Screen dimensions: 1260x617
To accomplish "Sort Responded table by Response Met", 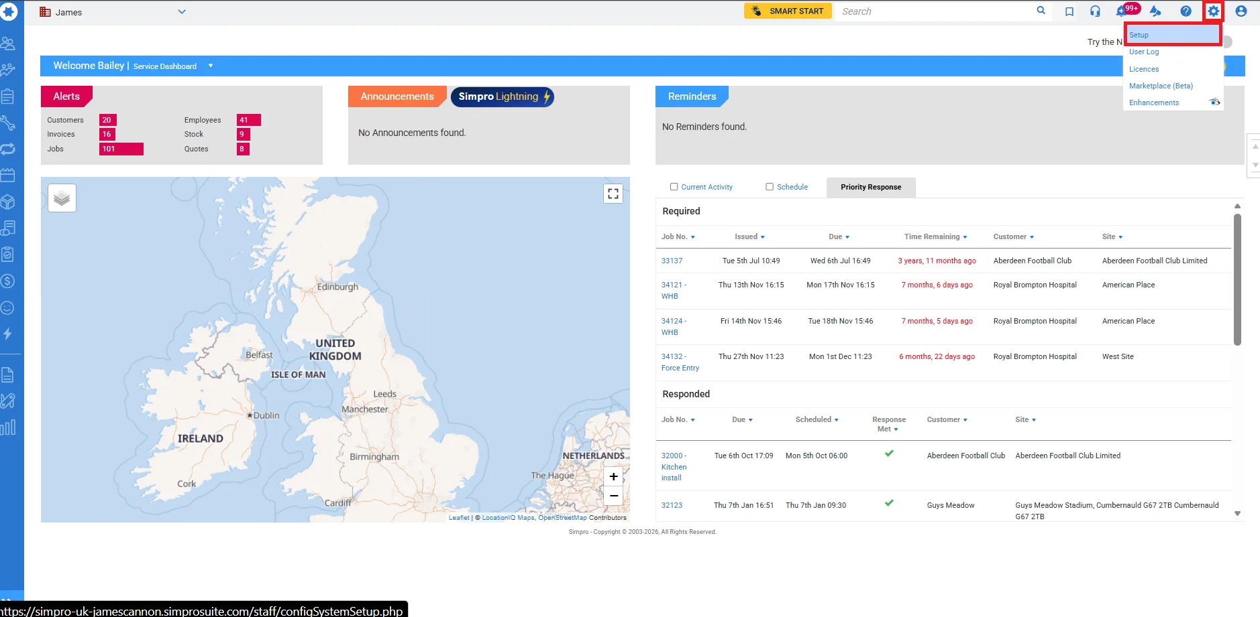I will tap(889, 424).
